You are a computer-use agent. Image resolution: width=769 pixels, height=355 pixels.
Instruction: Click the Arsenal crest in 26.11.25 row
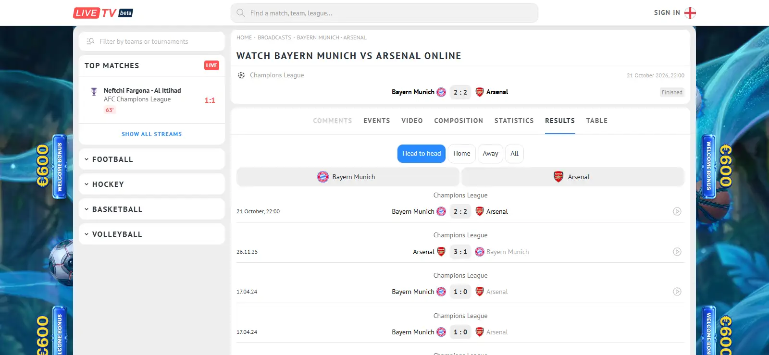441,252
